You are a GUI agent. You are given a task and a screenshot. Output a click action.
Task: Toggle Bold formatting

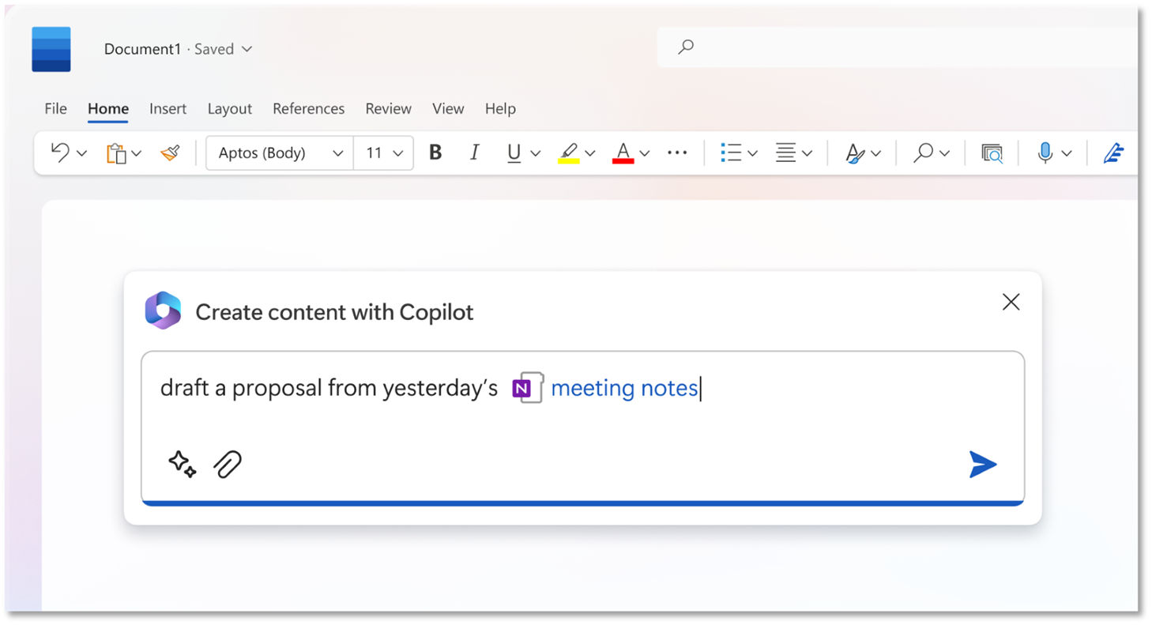(435, 152)
